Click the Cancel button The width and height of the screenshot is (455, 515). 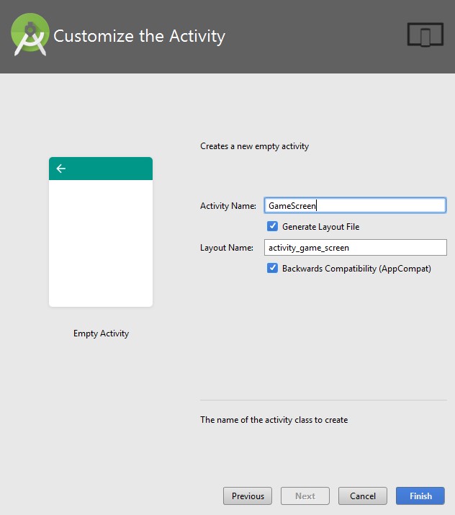[363, 496]
